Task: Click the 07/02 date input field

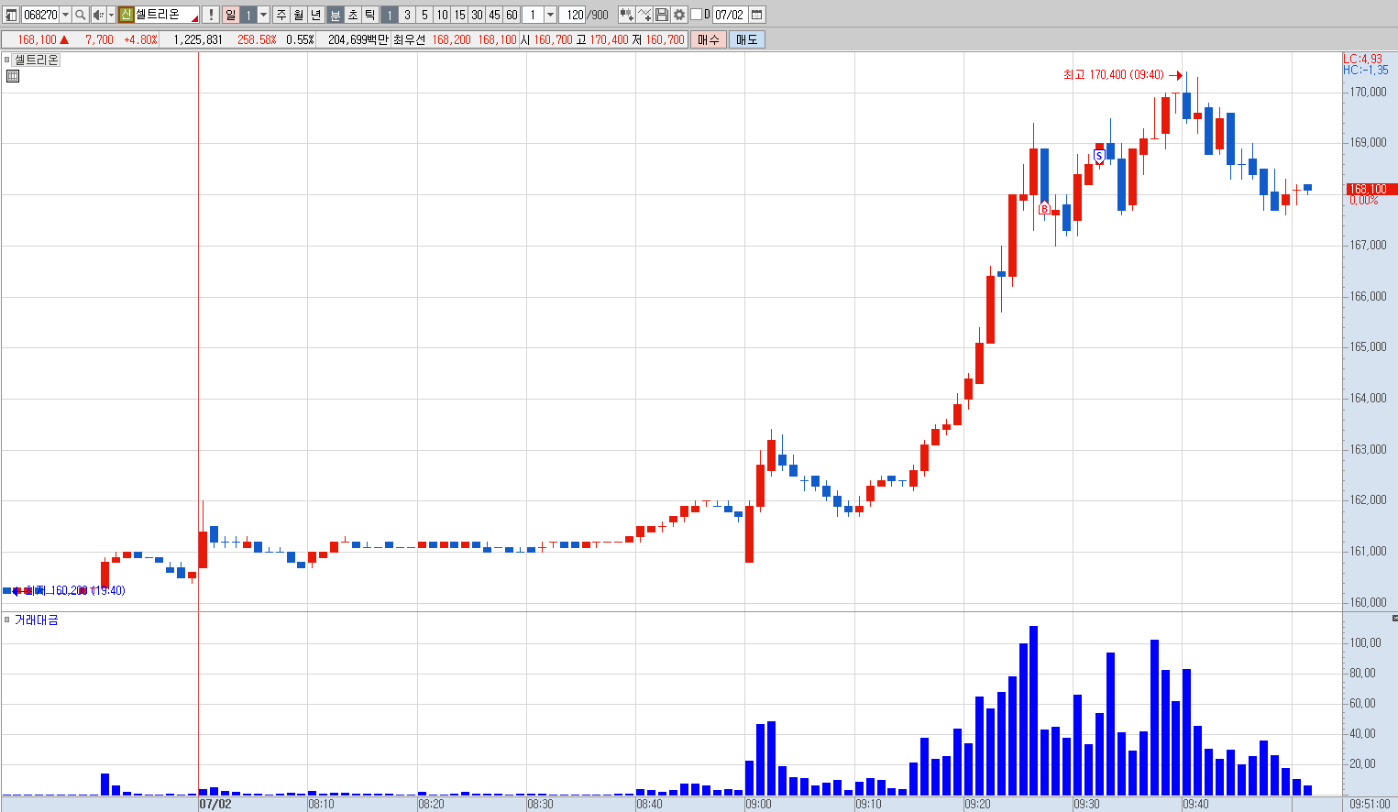Action: 729,15
